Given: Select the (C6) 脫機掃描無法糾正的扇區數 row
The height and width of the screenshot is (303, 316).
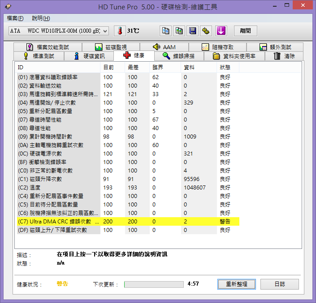Looking at the screenshot, I should point(128,213).
